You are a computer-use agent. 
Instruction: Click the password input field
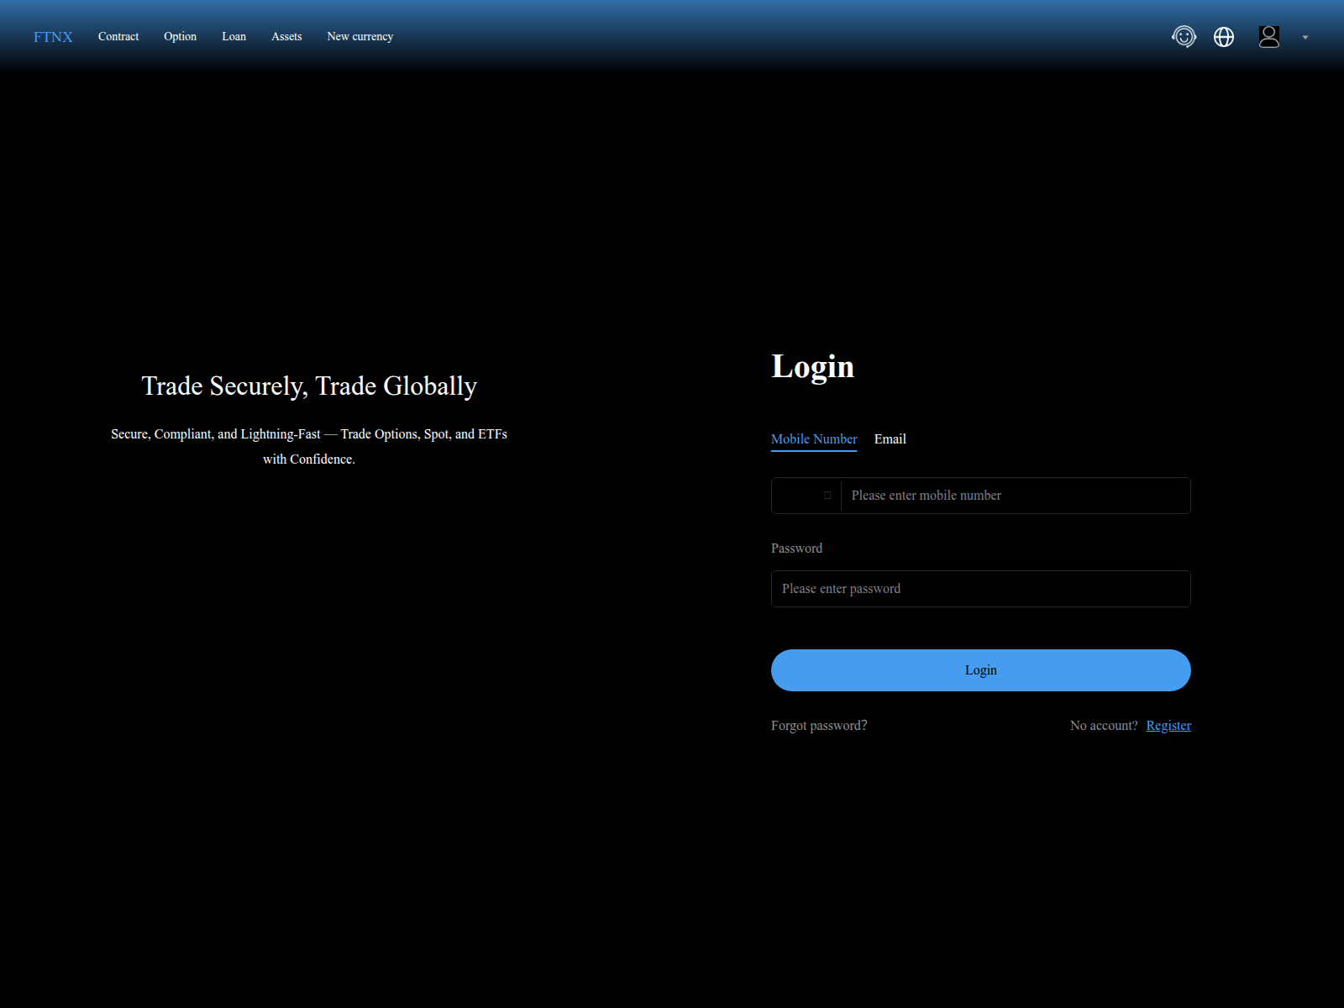(x=980, y=589)
